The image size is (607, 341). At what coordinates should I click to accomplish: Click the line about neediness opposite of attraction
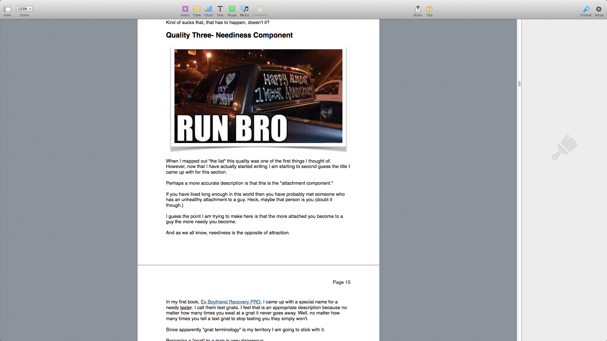point(228,233)
